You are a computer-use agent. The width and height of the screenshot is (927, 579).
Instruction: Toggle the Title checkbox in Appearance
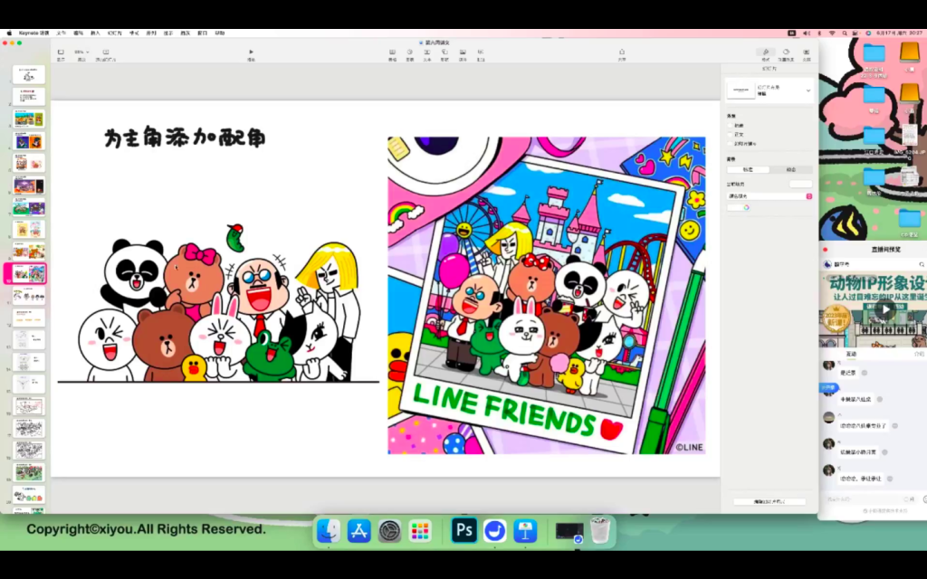731,126
